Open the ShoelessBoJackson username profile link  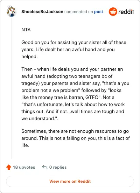click(x=42, y=12)
